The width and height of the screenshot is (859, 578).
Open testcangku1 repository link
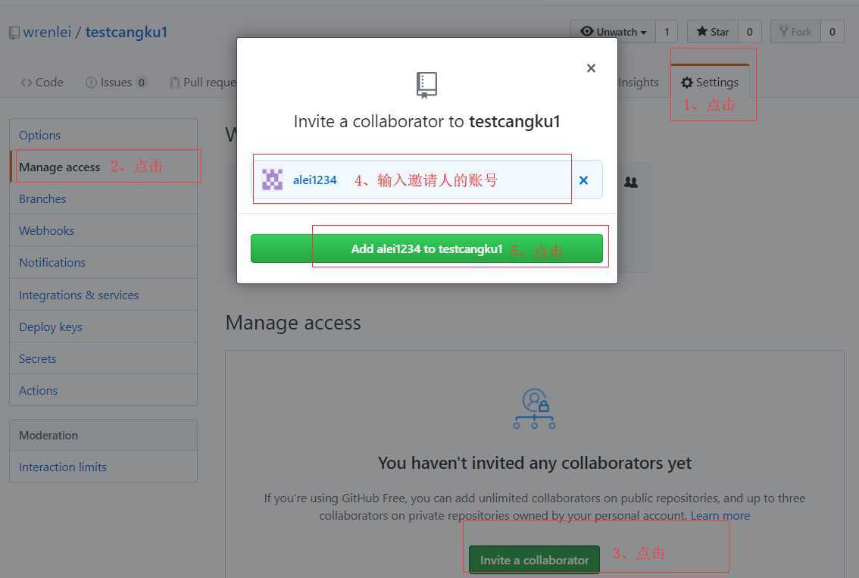pos(126,33)
